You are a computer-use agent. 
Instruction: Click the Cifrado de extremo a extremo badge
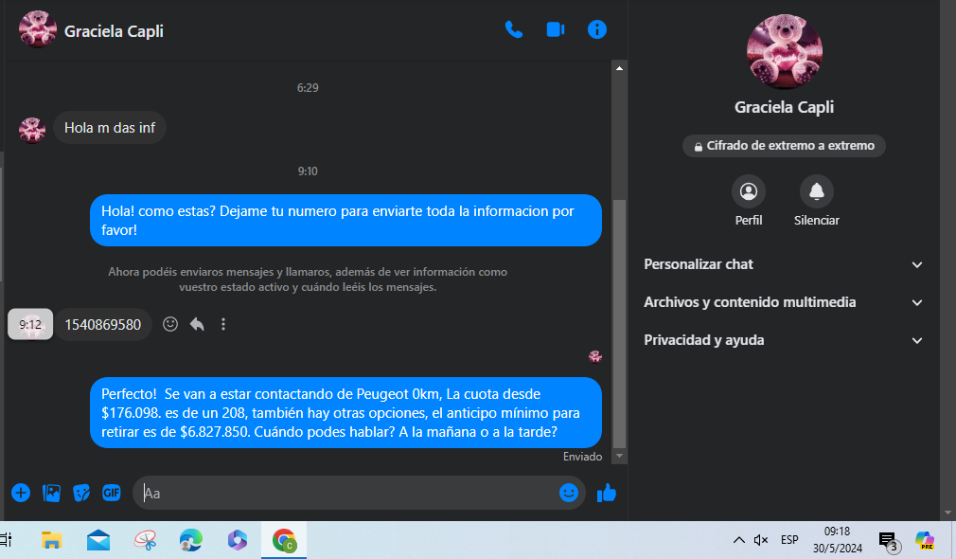pos(784,146)
